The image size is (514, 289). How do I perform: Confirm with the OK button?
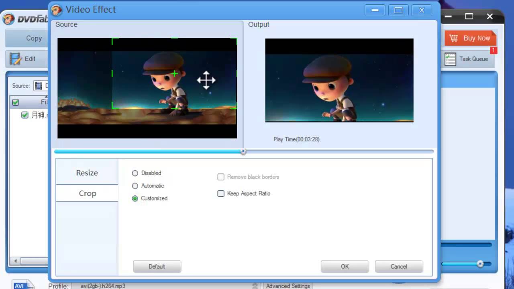click(x=345, y=267)
